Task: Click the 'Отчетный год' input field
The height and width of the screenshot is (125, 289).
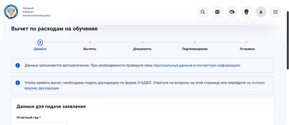Action: coord(42,124)
